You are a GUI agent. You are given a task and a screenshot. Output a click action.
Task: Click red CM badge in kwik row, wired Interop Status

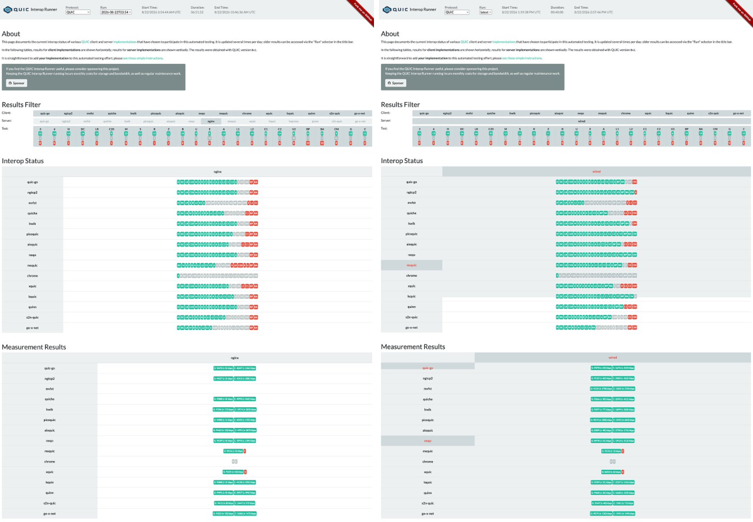[634, 223]
